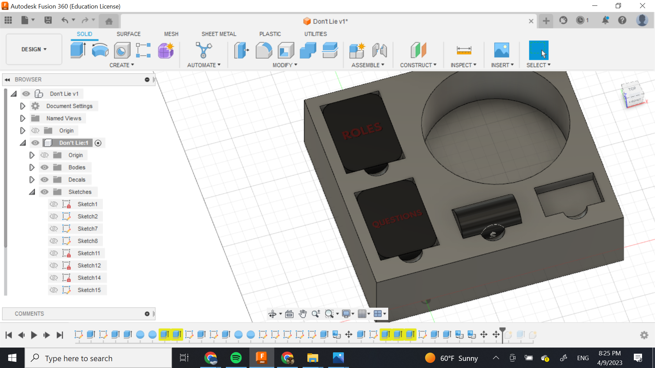Open the CONSTRUCT menu

pyautogui.click(x=418, y=65)
